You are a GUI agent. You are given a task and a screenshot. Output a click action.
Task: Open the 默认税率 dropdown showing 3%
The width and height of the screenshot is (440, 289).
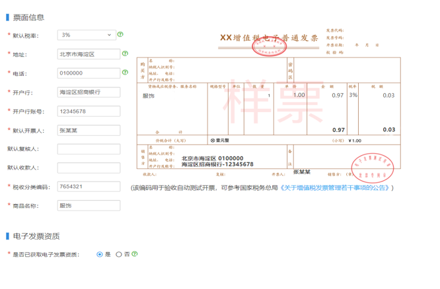[86, 35]
